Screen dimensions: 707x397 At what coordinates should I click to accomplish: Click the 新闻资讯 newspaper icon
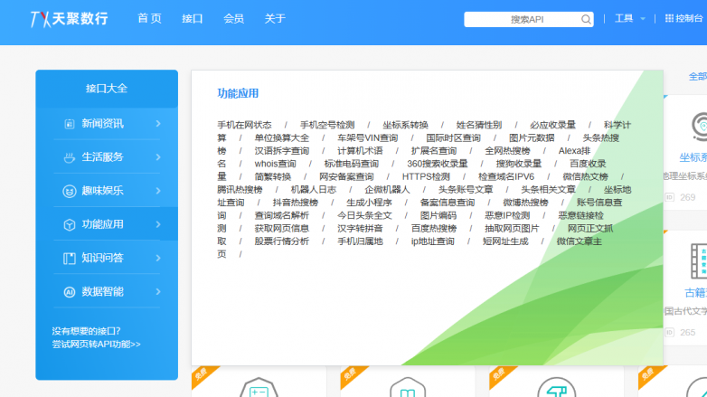(x=70, y=123)
